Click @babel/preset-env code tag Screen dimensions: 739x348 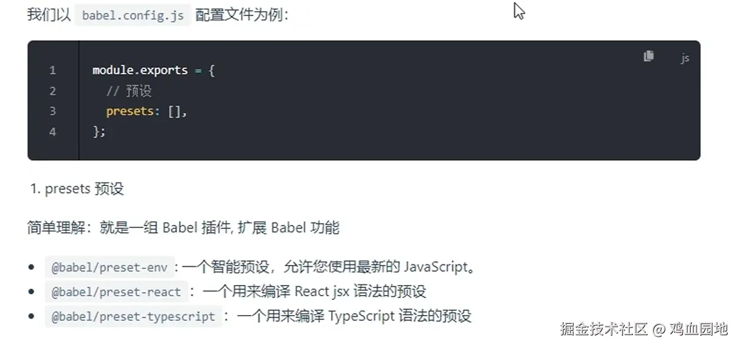(x=110, y=267)
